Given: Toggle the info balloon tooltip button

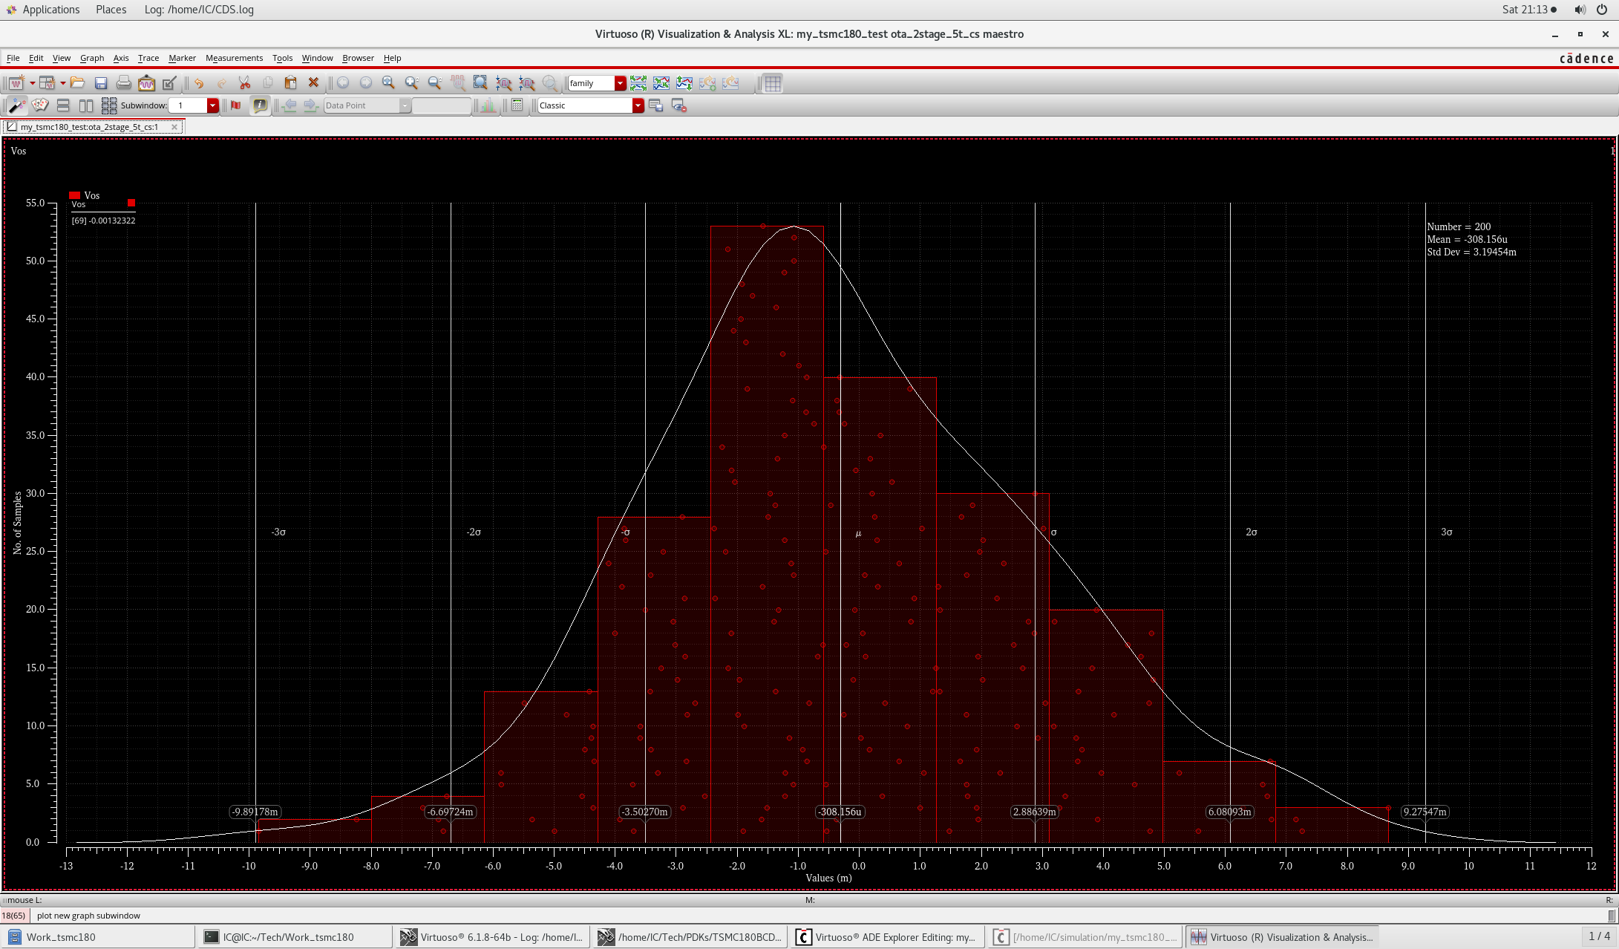Looking at the screenshot, I should (260, 105).
